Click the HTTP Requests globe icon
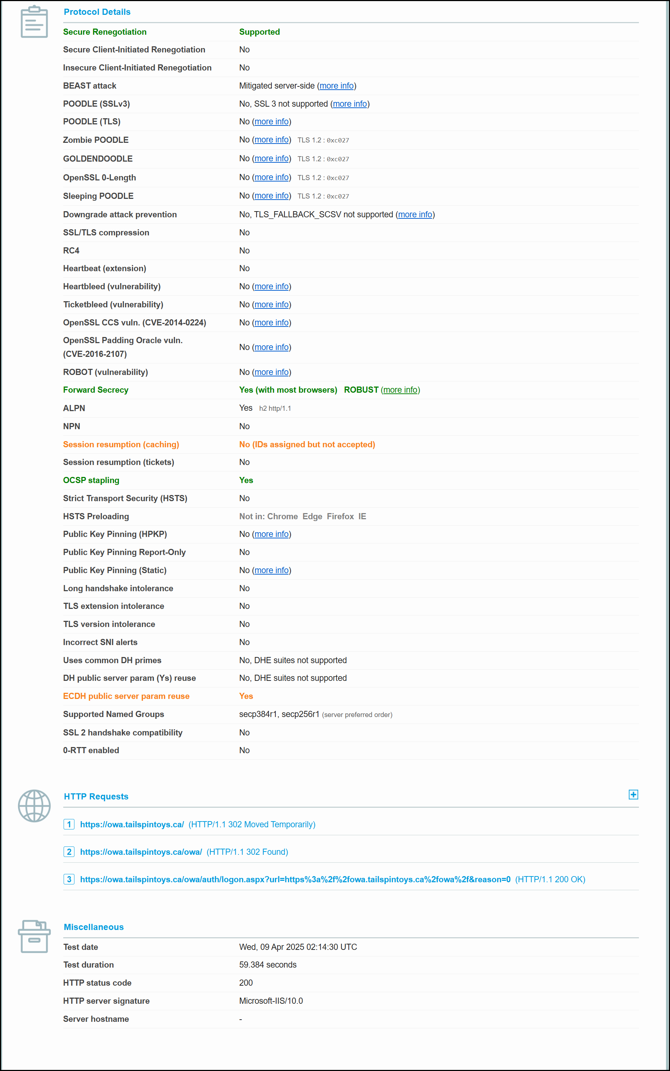 (34, 806)
